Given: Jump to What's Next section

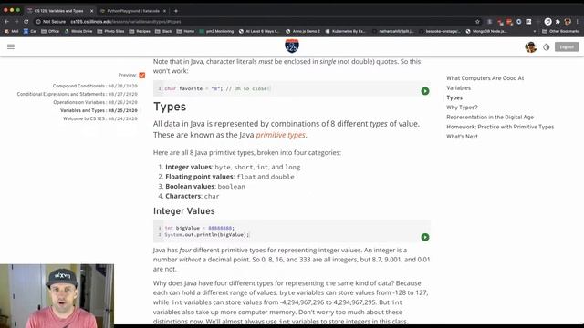Looking at the screenshot, I should tap(462, 136).
